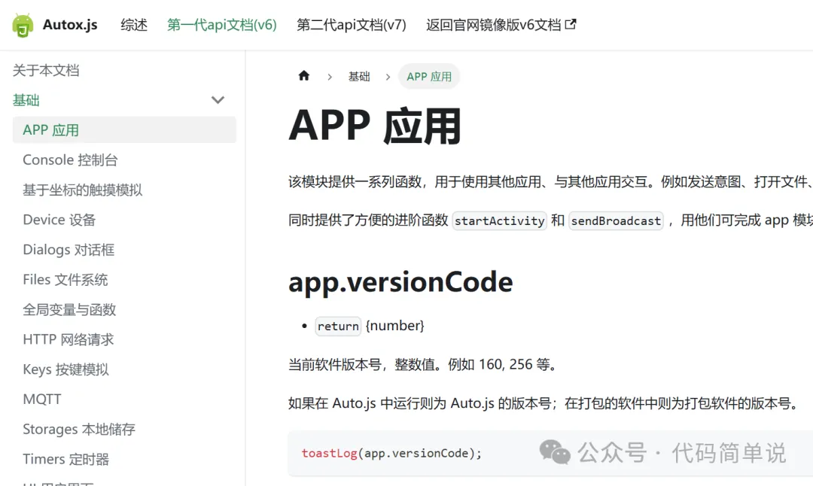Select APP 应用 in sidebar
813x486 pixels.
click(124, 129)
